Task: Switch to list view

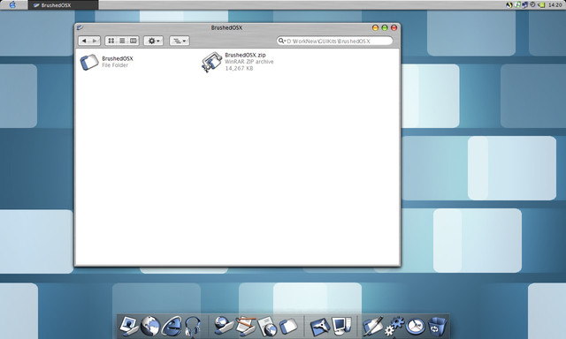Action: tap(122, 41)
